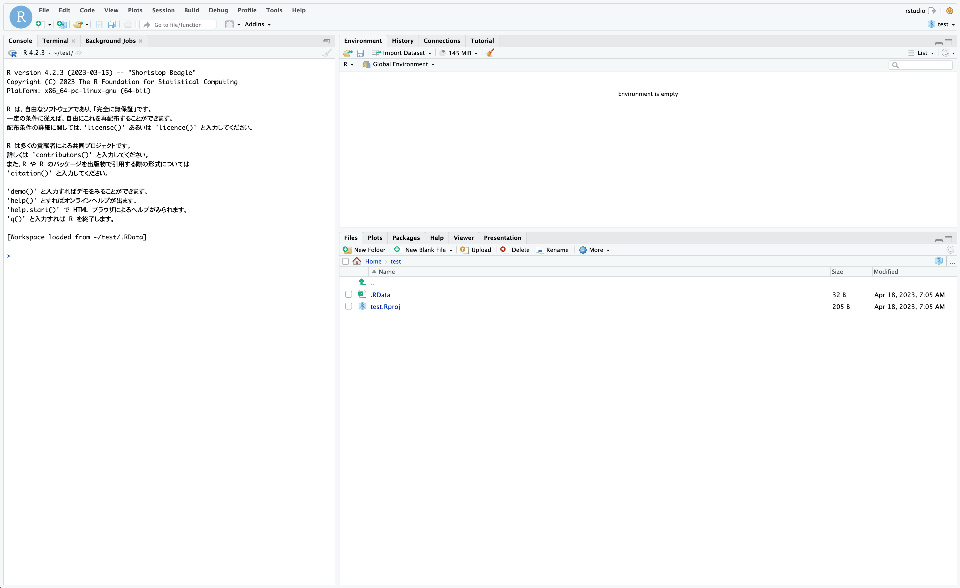
Task: Check the select-all checkbox in Files pane
Action: (x=345, y=261)
